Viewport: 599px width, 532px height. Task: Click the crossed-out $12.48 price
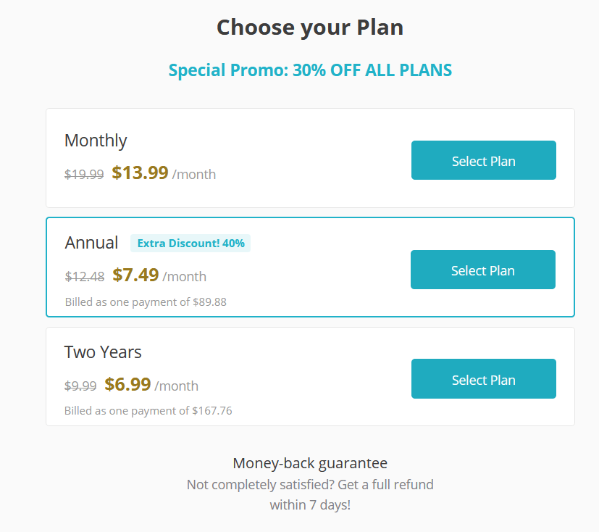tap(85, 276)
